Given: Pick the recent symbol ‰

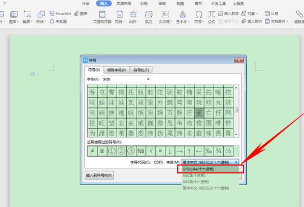Looking at the screenshot, I should pos(209,151).
